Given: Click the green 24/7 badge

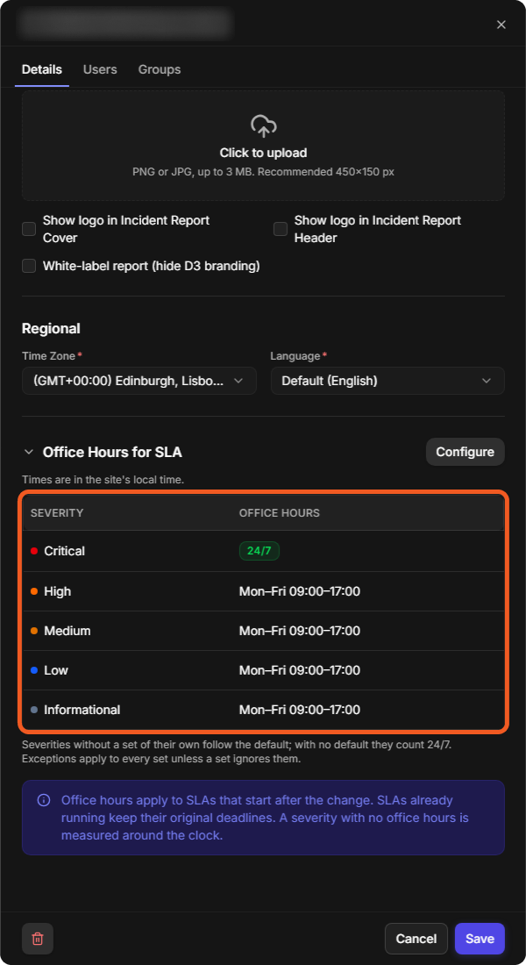Looking at the screenshot, I should point(259,551).
